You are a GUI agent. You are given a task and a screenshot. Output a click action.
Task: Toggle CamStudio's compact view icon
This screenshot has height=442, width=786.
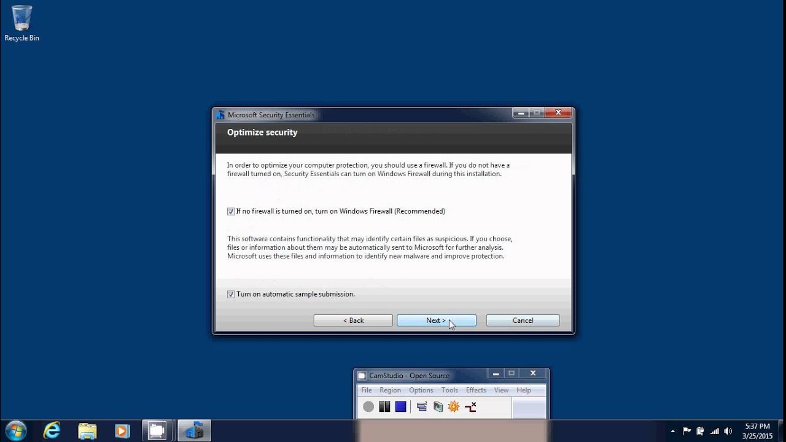click(422, 406)
